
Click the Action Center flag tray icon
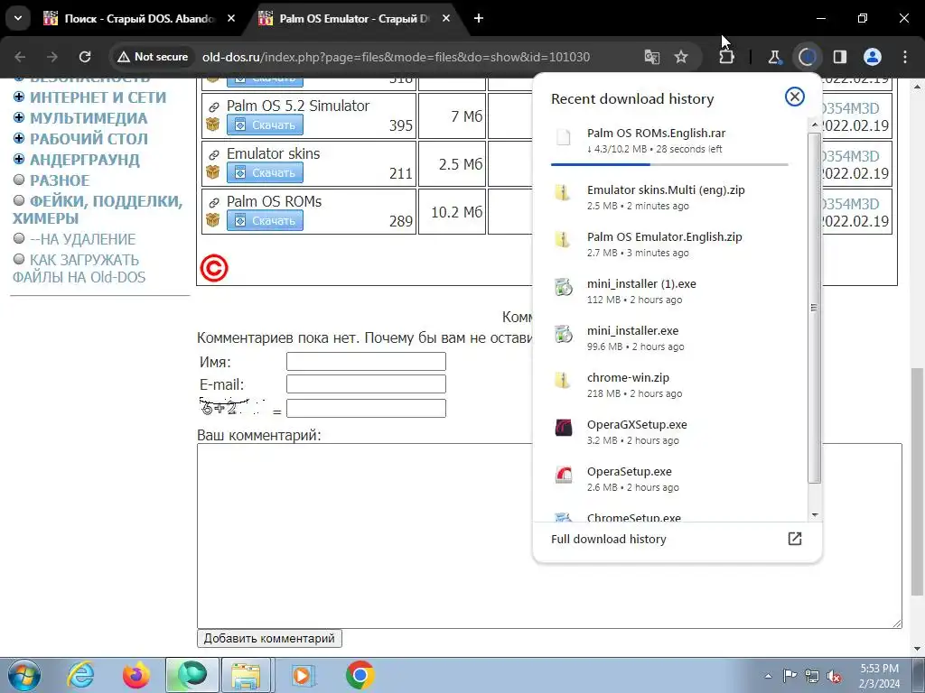pos(790,676)
